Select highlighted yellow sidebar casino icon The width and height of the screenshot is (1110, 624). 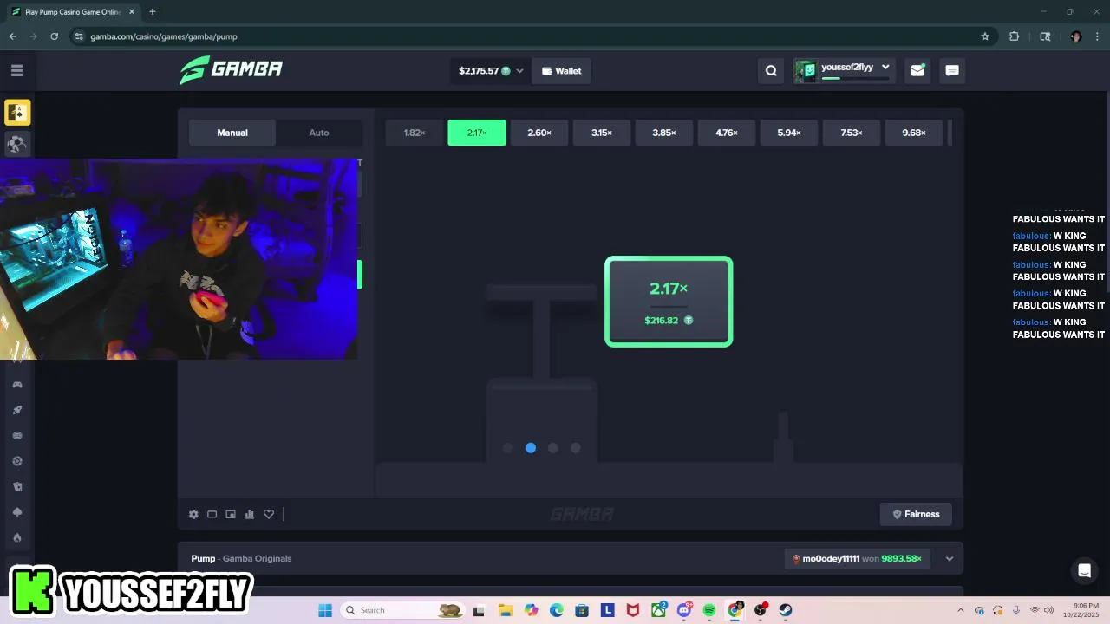coord(17,113)
